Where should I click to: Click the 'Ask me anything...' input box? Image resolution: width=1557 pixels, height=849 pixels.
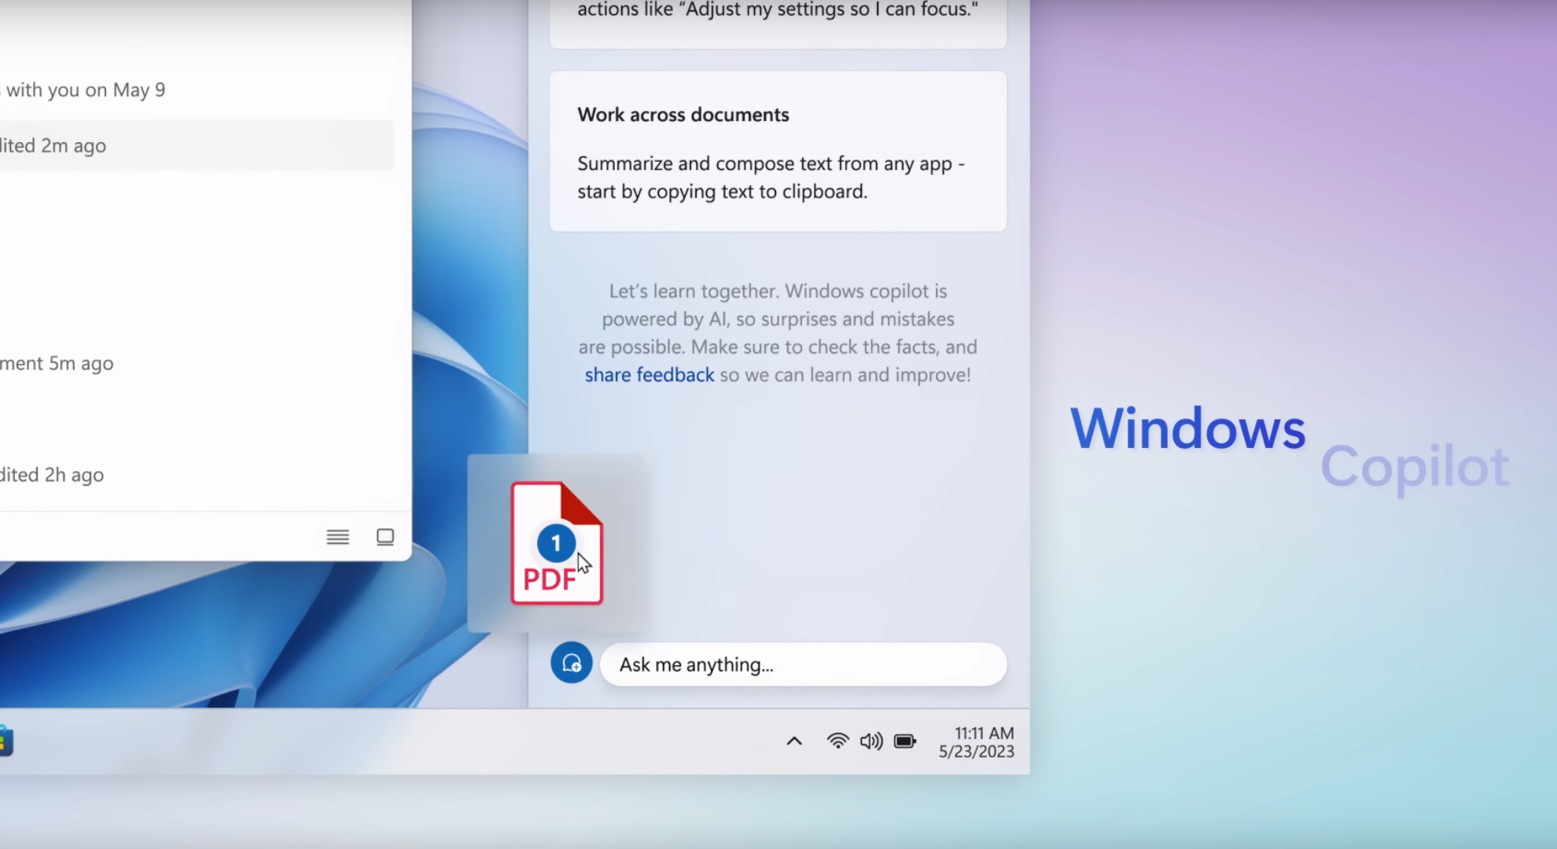click(803, 664)
